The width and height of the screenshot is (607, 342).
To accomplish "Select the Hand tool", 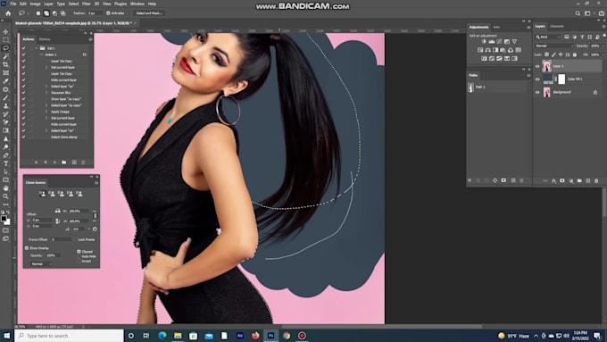I will 5,188.
